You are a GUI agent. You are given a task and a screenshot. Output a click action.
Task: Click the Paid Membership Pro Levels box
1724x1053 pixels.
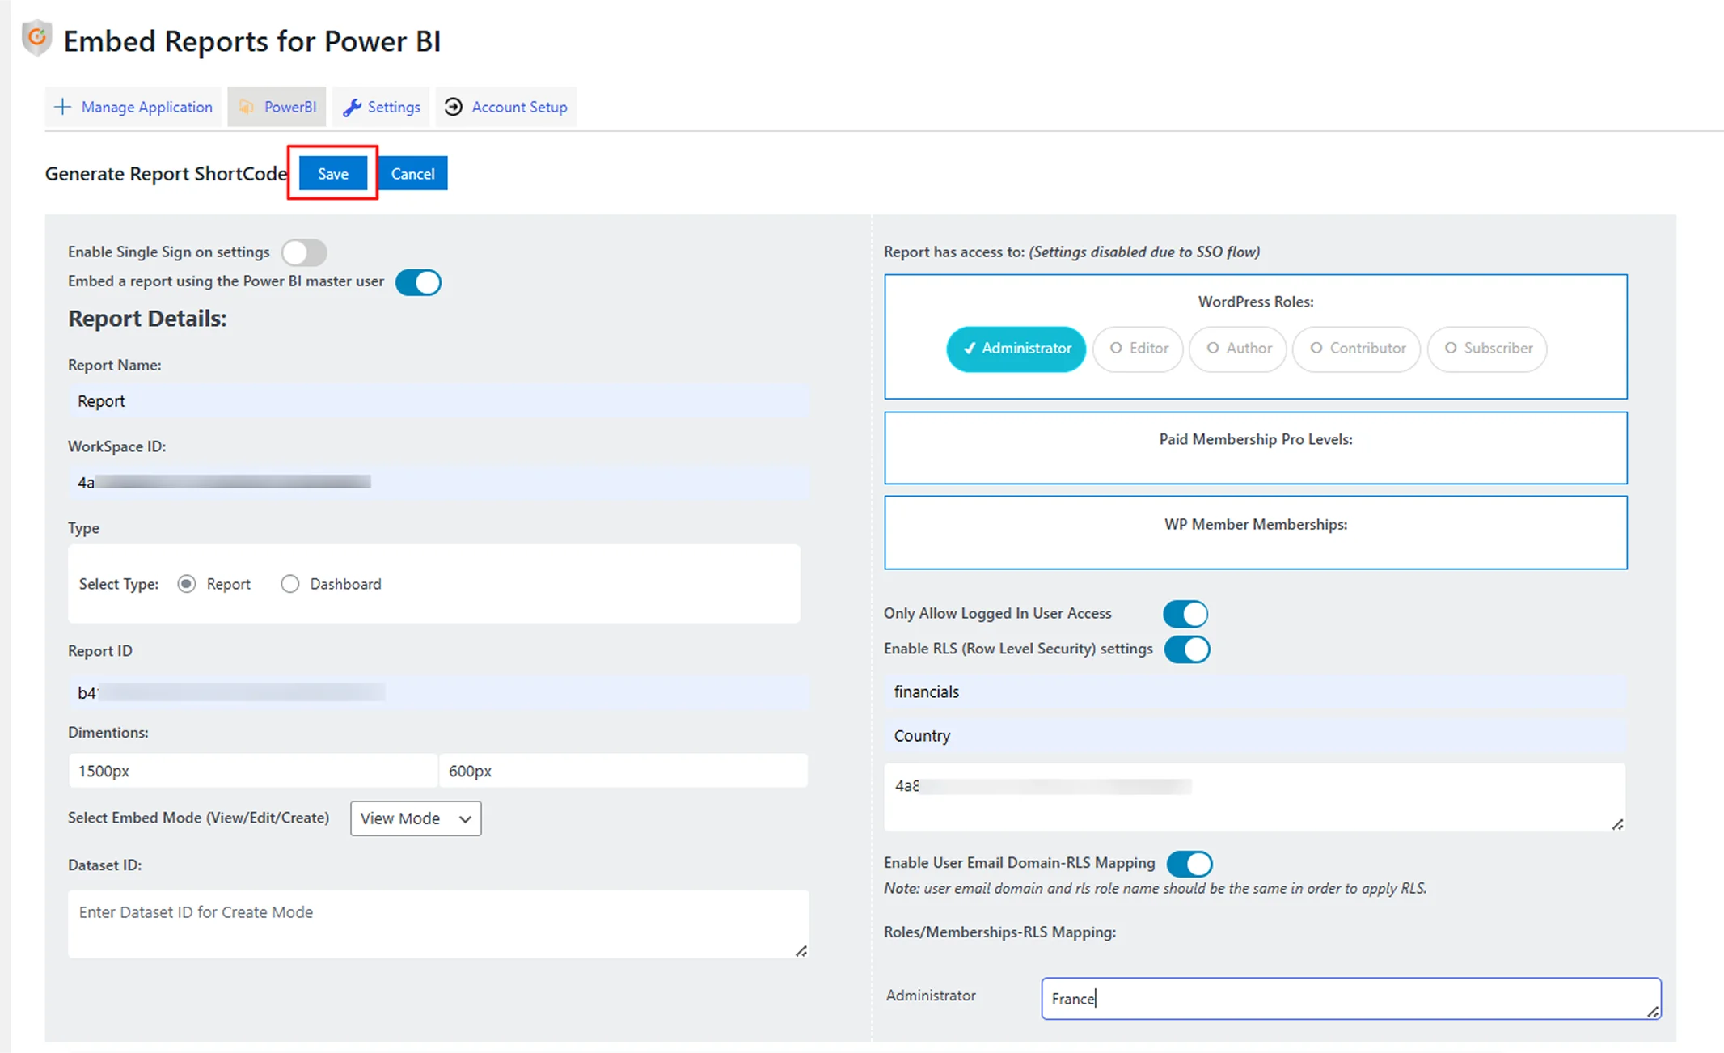1256,448
